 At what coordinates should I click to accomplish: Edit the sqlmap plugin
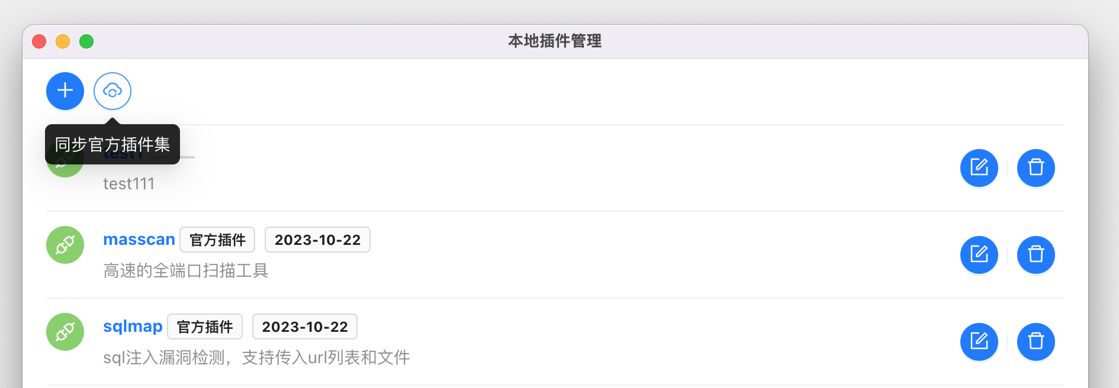click(x=979, y=342)
